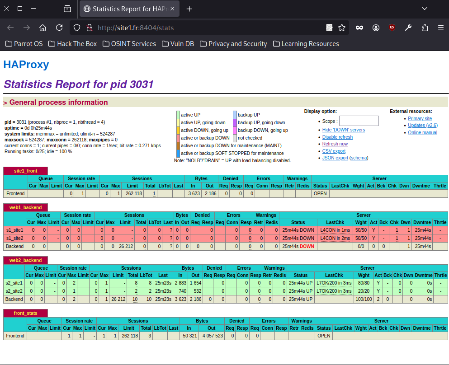Click the wrench icon in the toolbar
The image size is (449, 365).
click(x=408, y=28)
